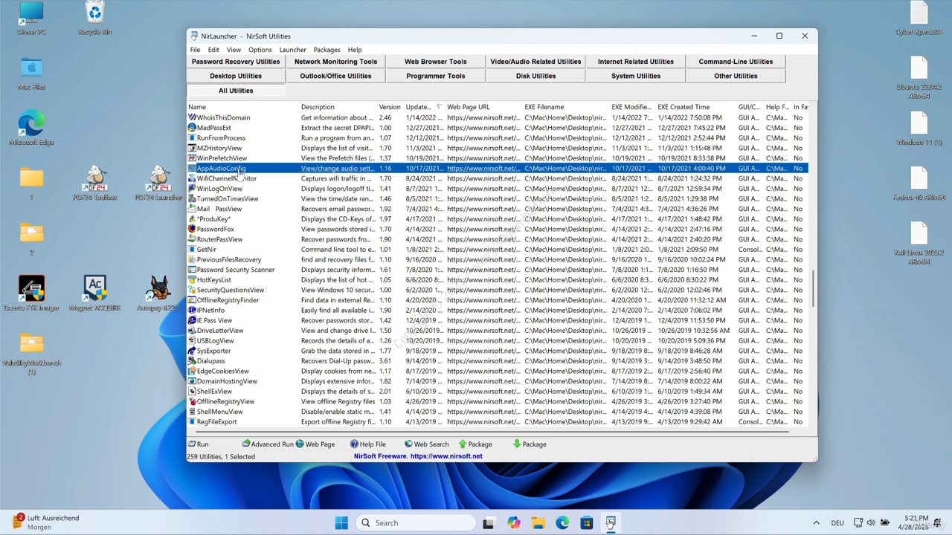952x535 pixels.
Task: Click the TurnedOnTimesView icon
Action: pyautogui.click(x=192, y=198)
